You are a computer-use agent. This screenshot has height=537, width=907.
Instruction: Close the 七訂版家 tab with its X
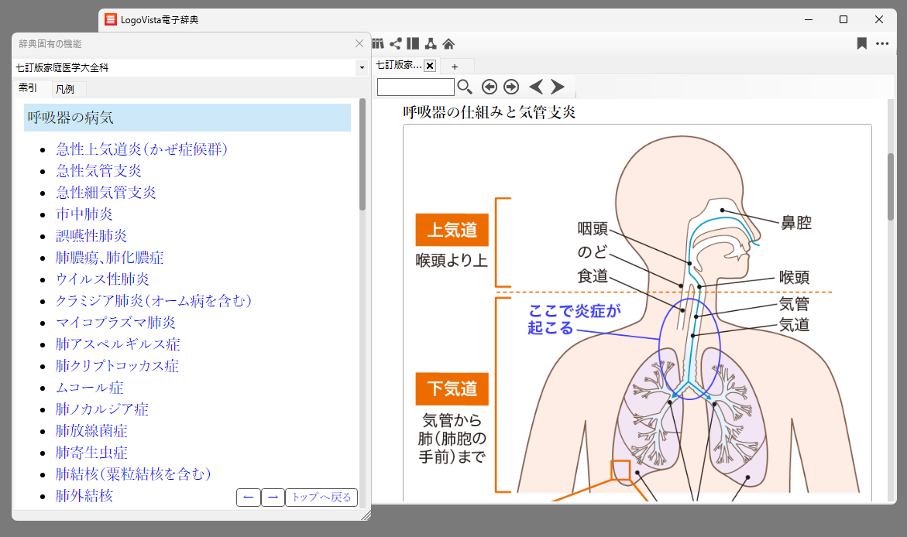pos(430,65)
